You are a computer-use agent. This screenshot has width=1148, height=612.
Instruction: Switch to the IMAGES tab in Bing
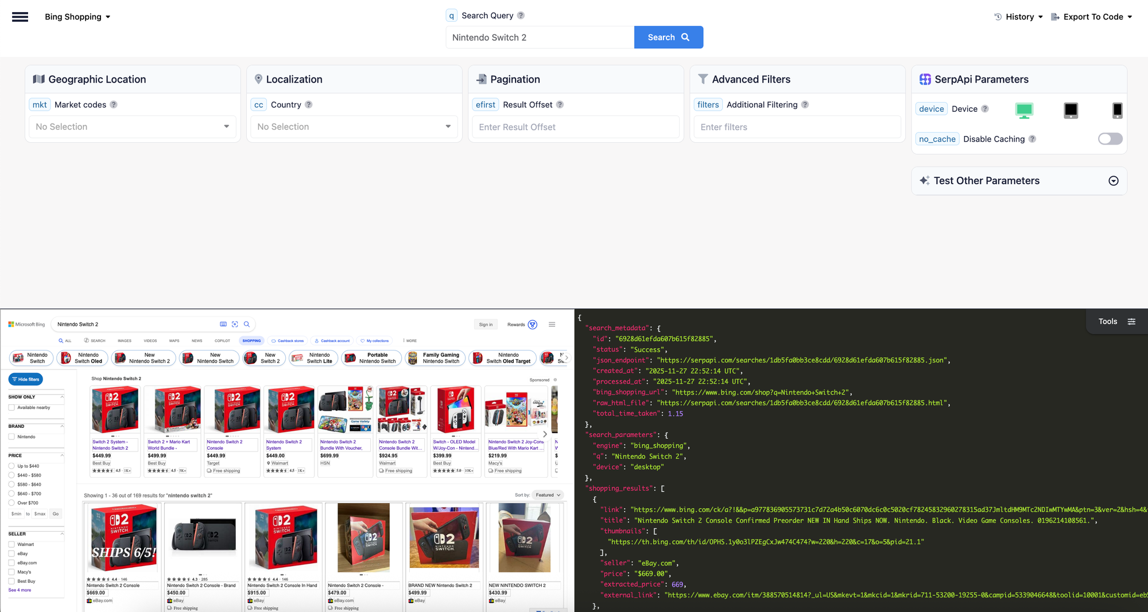tap(125, 341)
